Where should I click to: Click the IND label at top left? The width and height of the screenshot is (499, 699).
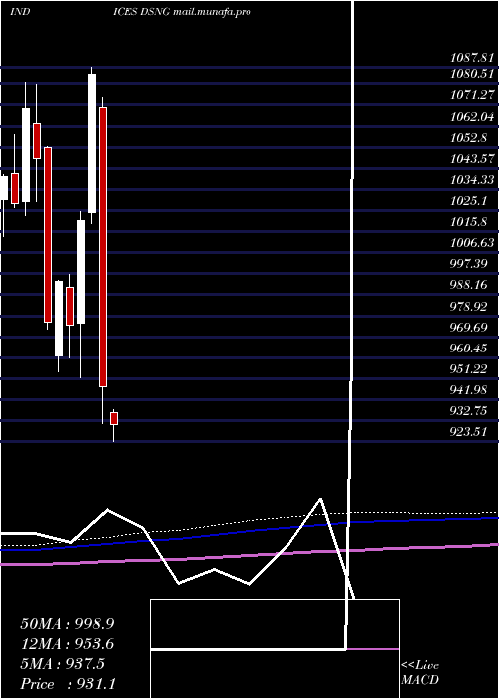[20, 12]
